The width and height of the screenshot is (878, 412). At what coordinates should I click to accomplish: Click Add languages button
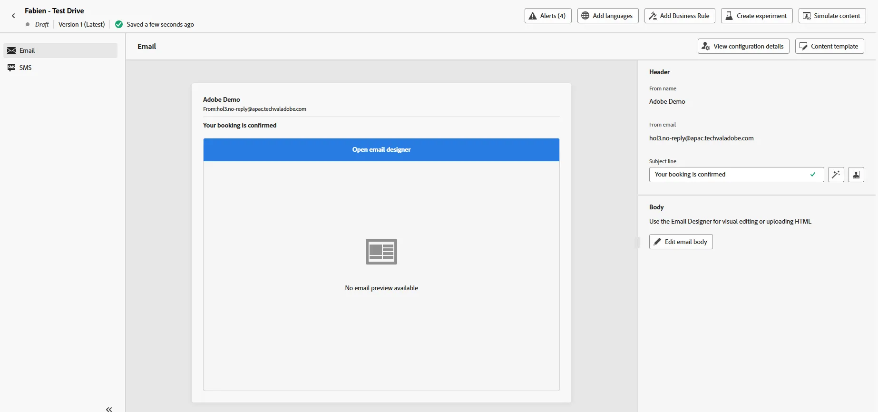coord(608,16)
